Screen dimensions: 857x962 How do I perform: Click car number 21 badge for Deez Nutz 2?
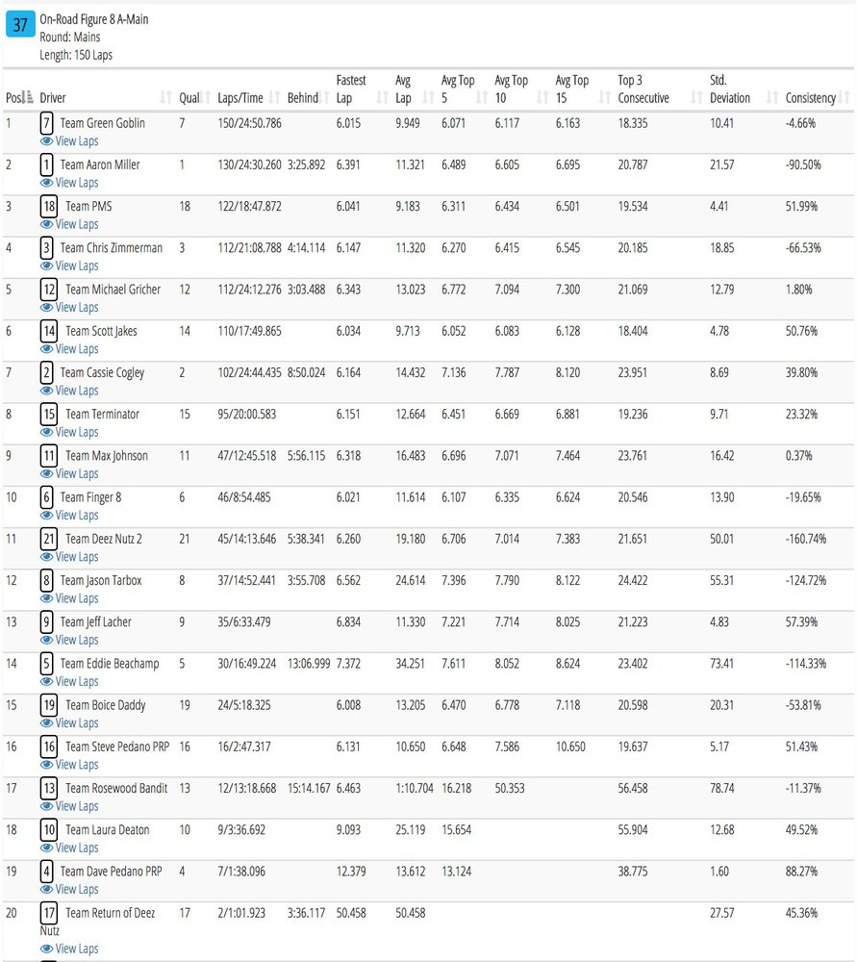coord(50,539)
